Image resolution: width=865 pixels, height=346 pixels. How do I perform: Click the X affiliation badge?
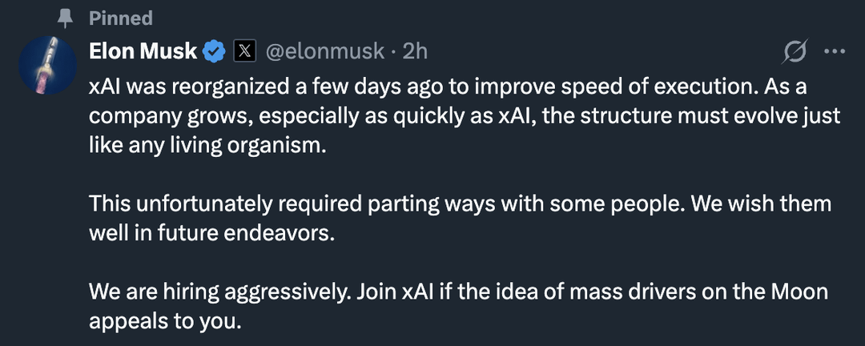(244, 52)
